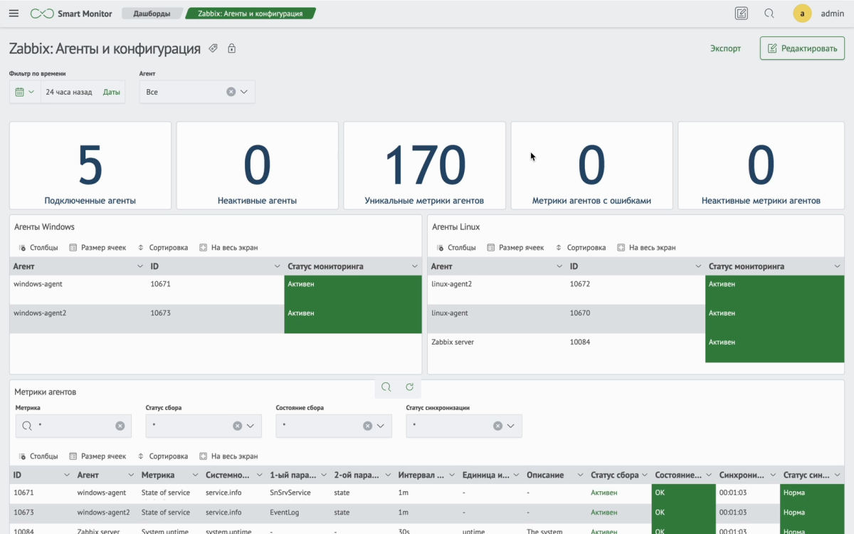This screenshot has width=854, height=534.
Task: Clear the Метрика search field
Action: click(120, 426)
